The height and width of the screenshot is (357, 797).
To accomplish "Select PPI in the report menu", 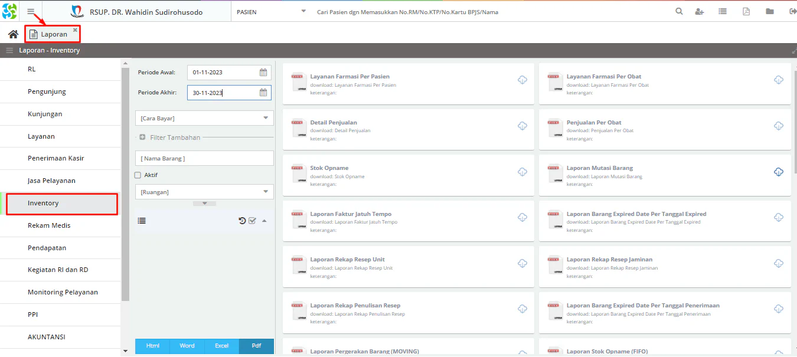I will coord(60,315).
